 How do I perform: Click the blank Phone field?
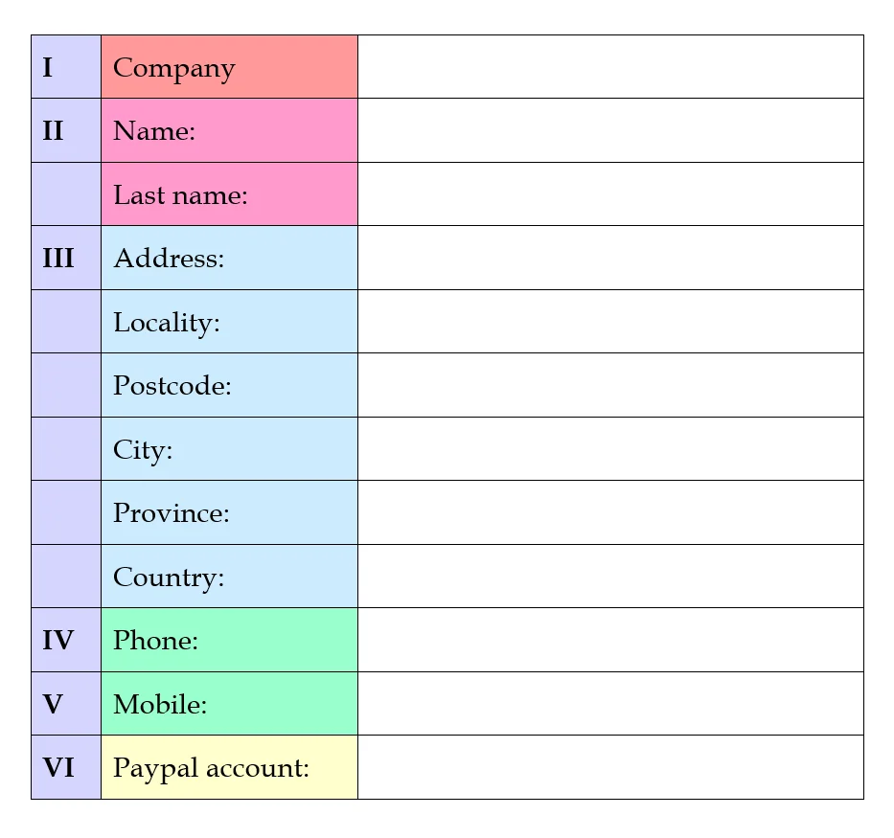610,640
